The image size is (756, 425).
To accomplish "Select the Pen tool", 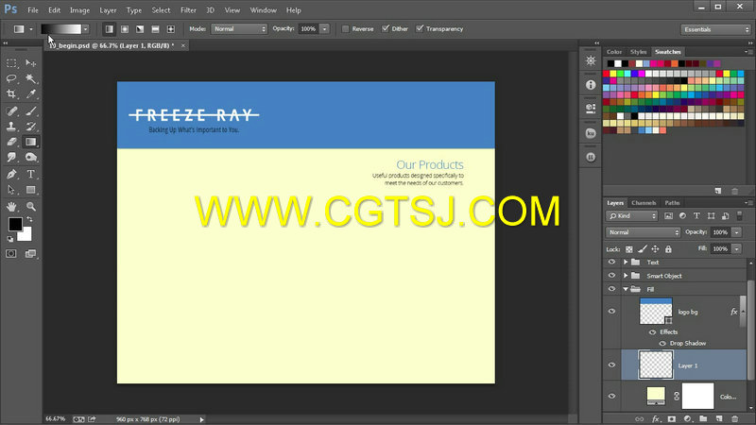I will click(11, 174).
